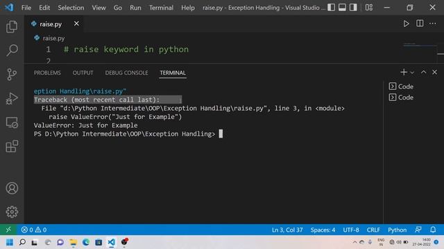Open the Extensions view
Screen dimensions: 444x249
[12, 146]
